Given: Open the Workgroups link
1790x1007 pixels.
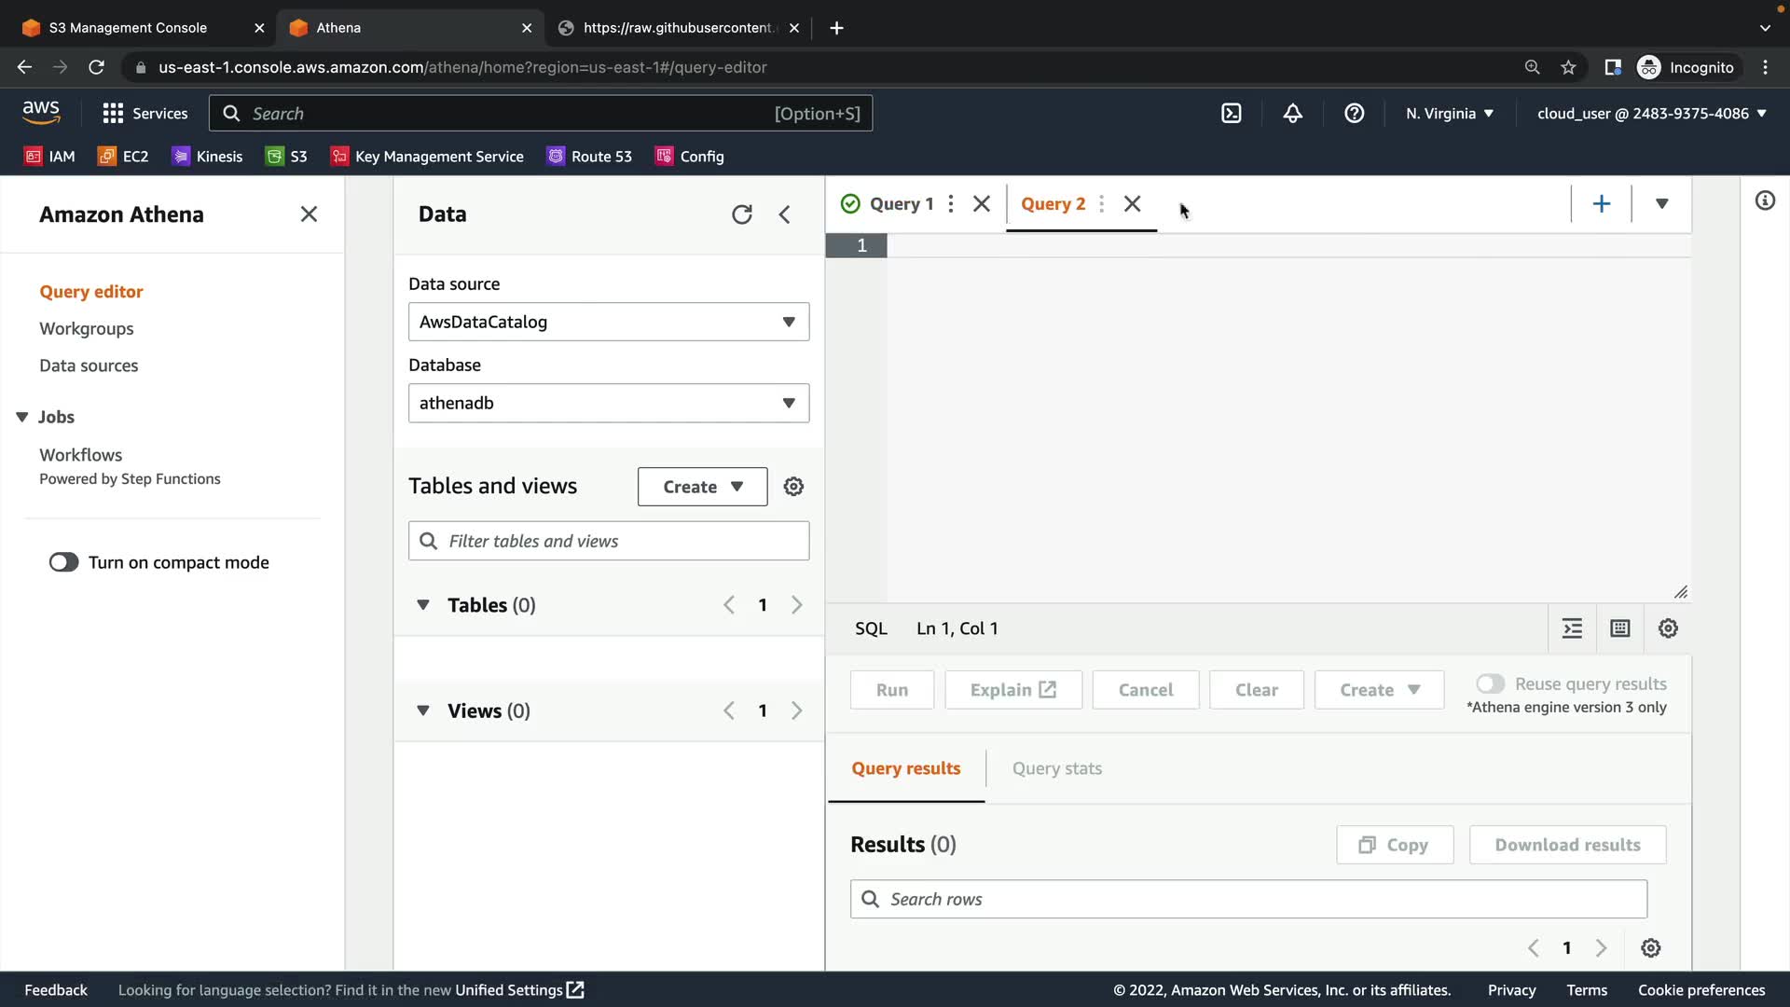Looking at the screenshot, I should click(x=86, y=328).
